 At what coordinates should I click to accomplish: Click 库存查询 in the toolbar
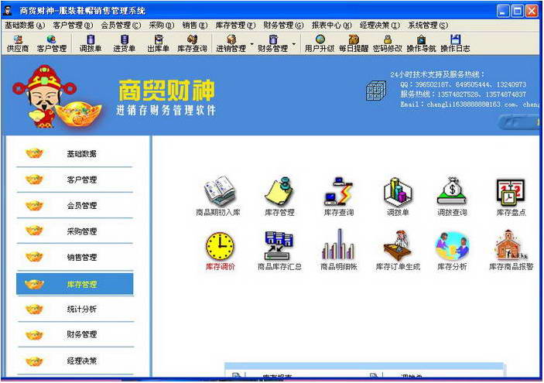click(192, 43)
